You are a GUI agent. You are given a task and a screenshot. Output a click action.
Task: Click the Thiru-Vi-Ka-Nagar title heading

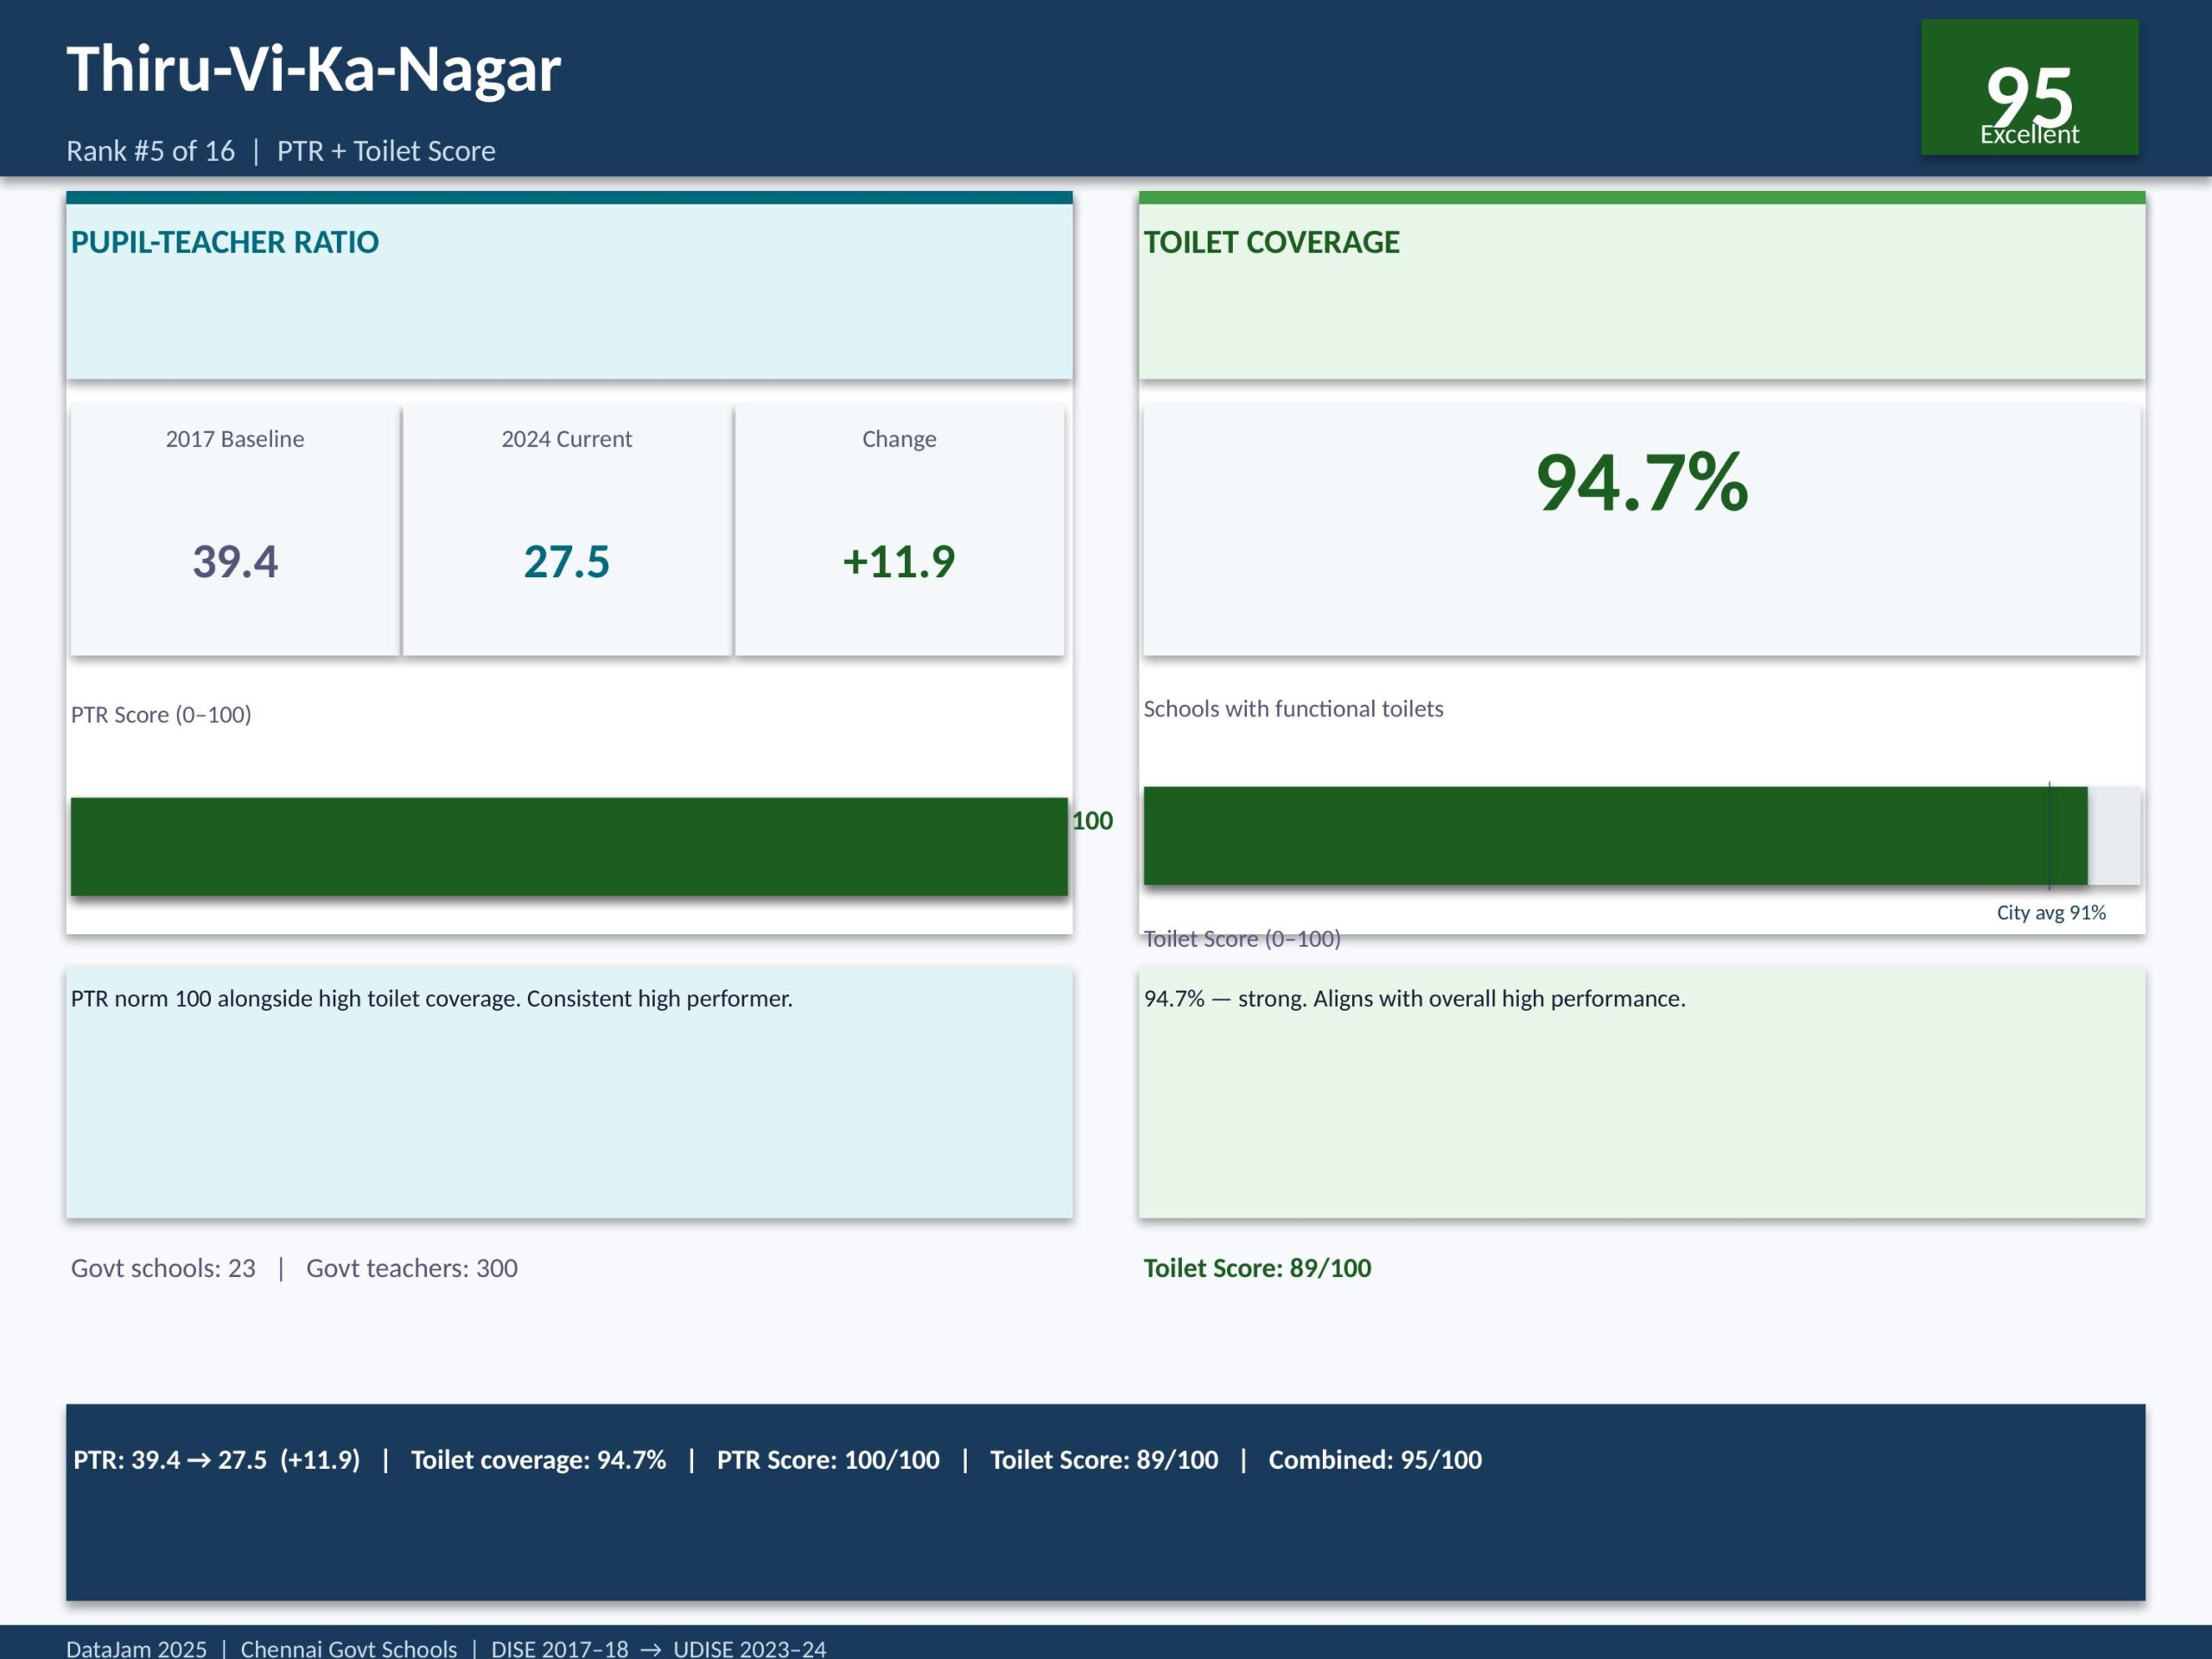click(x=313, y=70)
